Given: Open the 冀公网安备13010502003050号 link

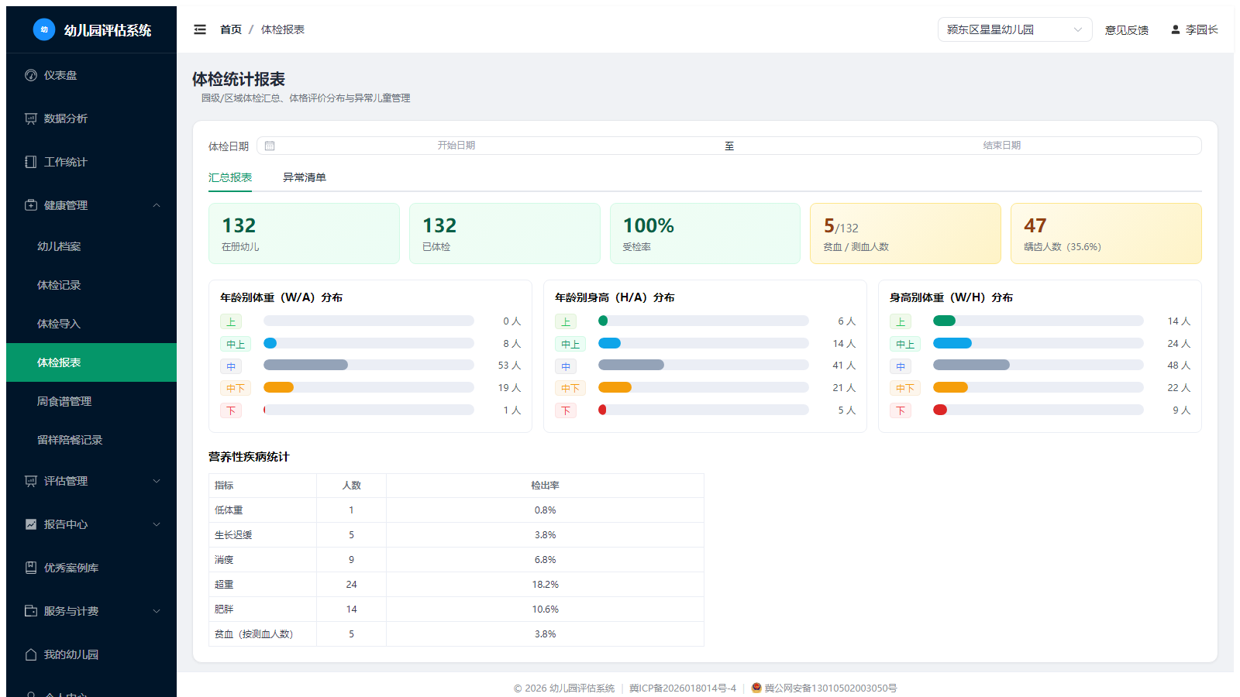Looking at the screenshot, I should coord(831,688).
